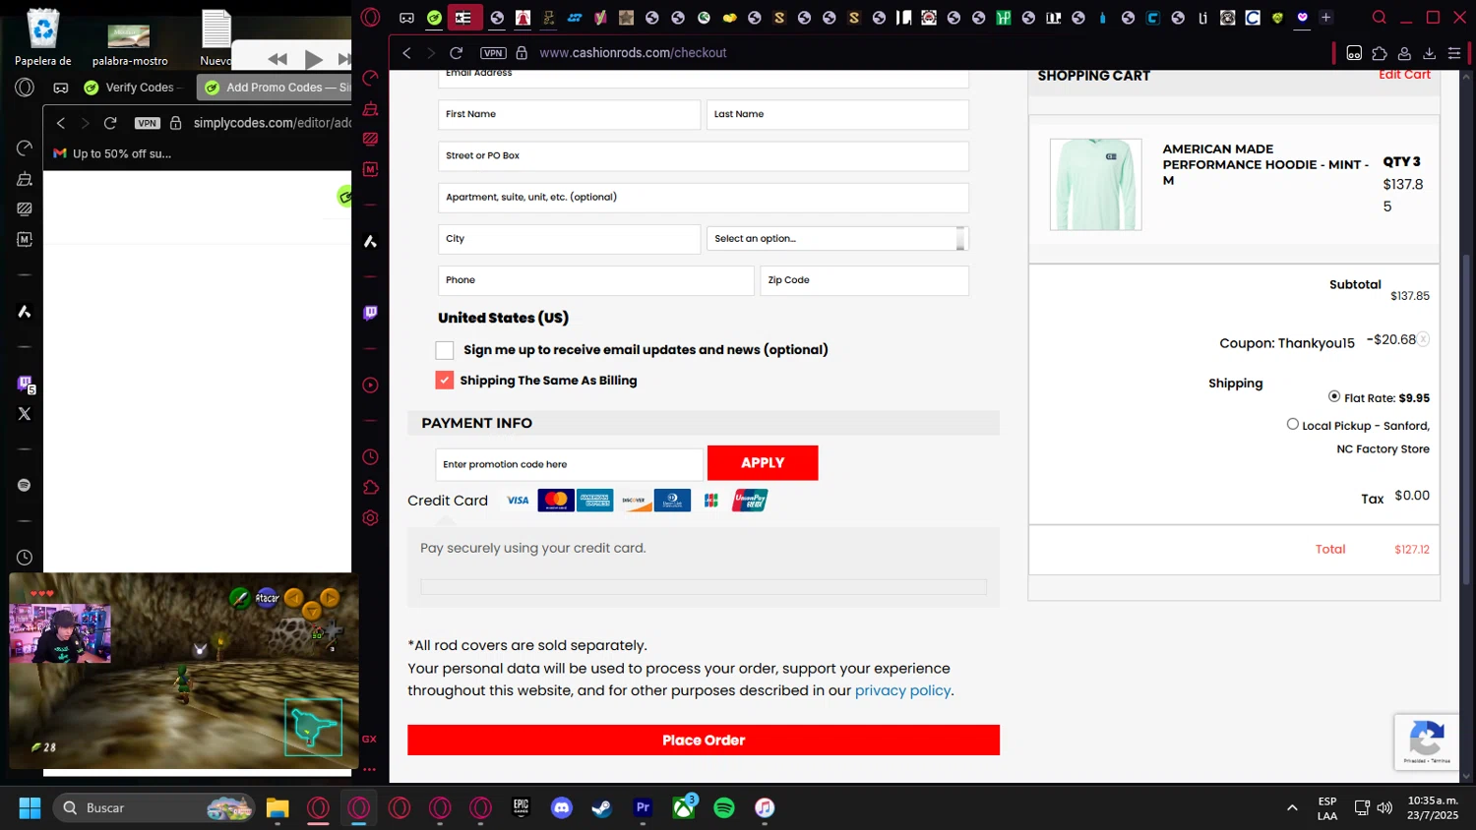
Task: Open GX Control in red sidebar
Action: tap(371, 79)
